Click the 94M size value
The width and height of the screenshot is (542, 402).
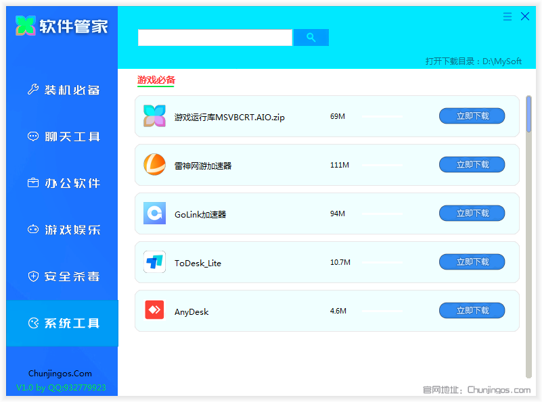click(x=338, y=213)
